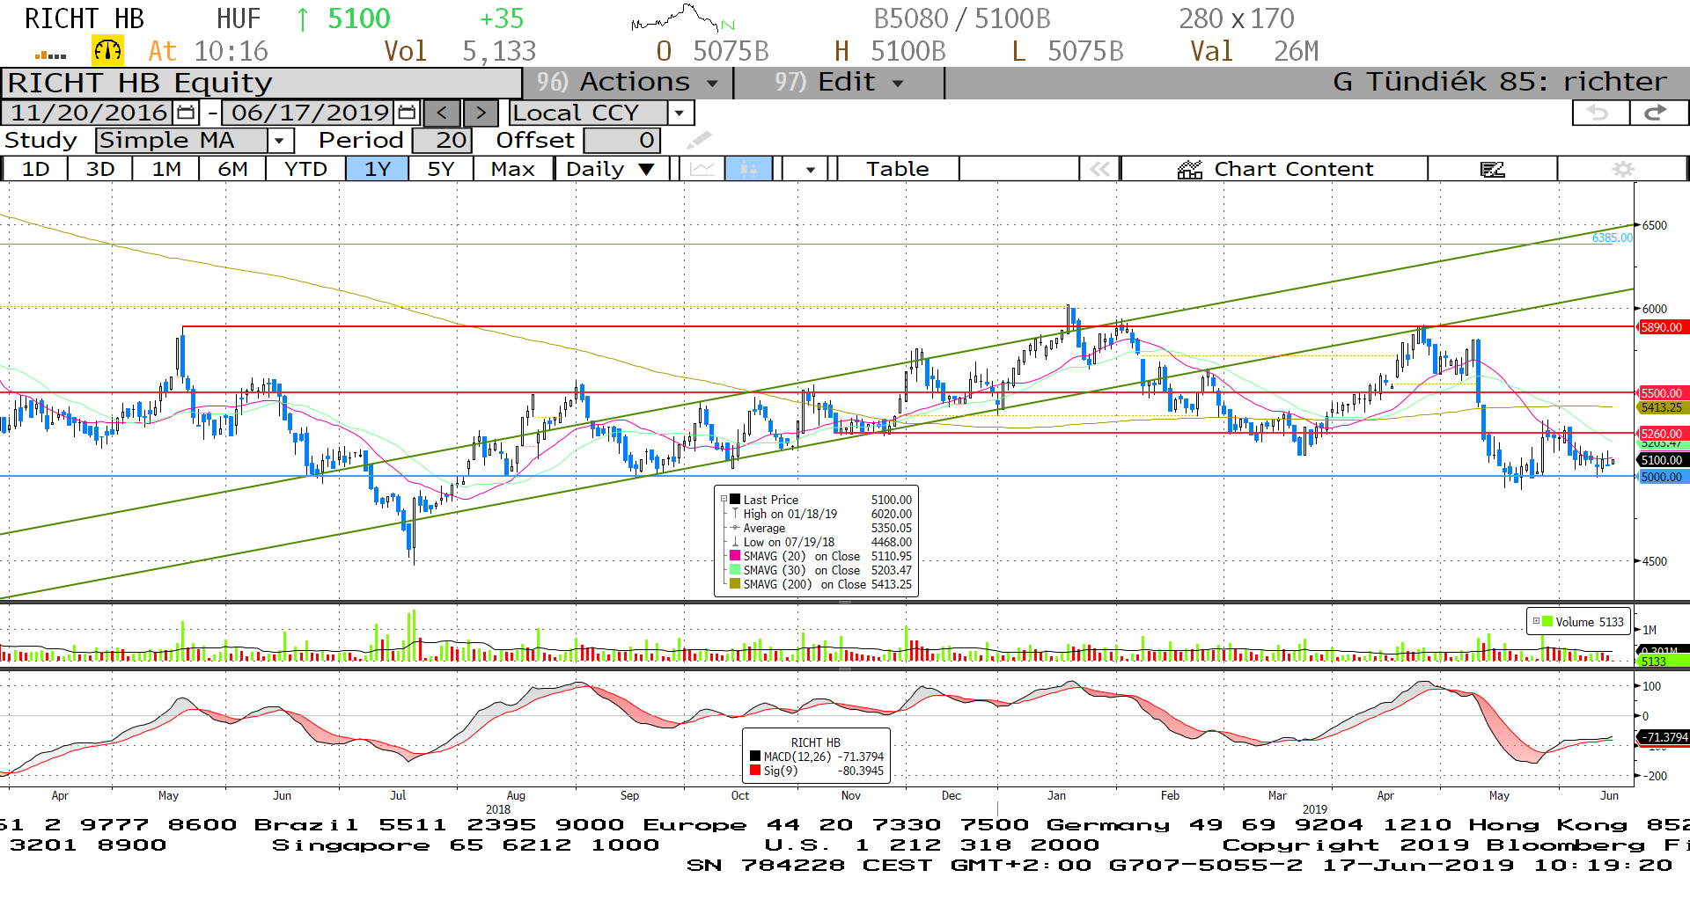Viewport: 1690px width, 914px height.
Task: Select the 5Y time range tab
Action: click(441, 169)
